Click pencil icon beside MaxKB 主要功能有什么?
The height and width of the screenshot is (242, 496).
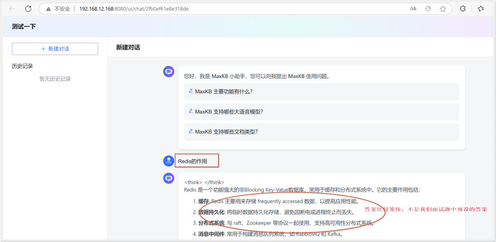191,91
